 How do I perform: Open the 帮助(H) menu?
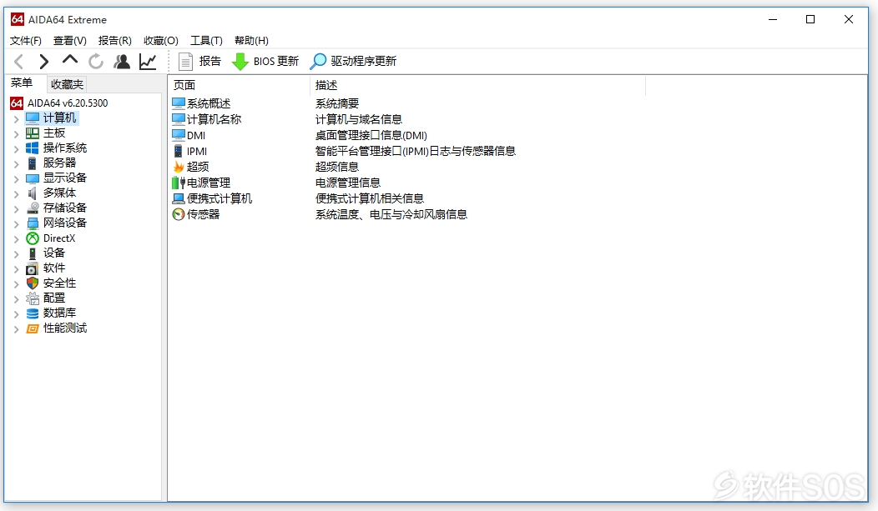click(251, 41)
